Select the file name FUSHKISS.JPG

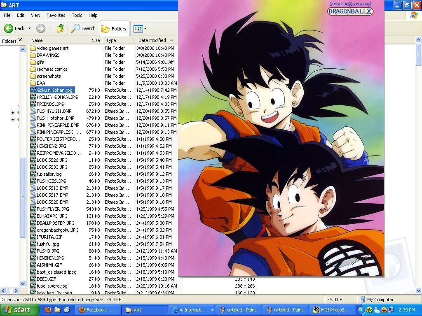(x=51, y=181)
